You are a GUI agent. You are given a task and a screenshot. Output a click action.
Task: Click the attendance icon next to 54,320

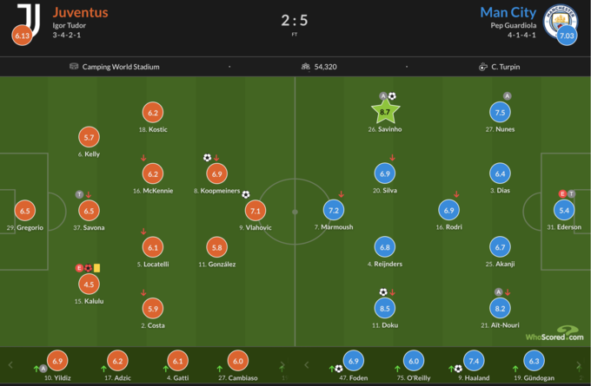click(x=305, y=67)
